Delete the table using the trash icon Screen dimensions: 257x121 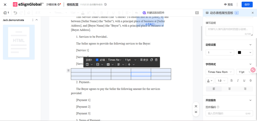pyautogui.click(x=156, y=60)
